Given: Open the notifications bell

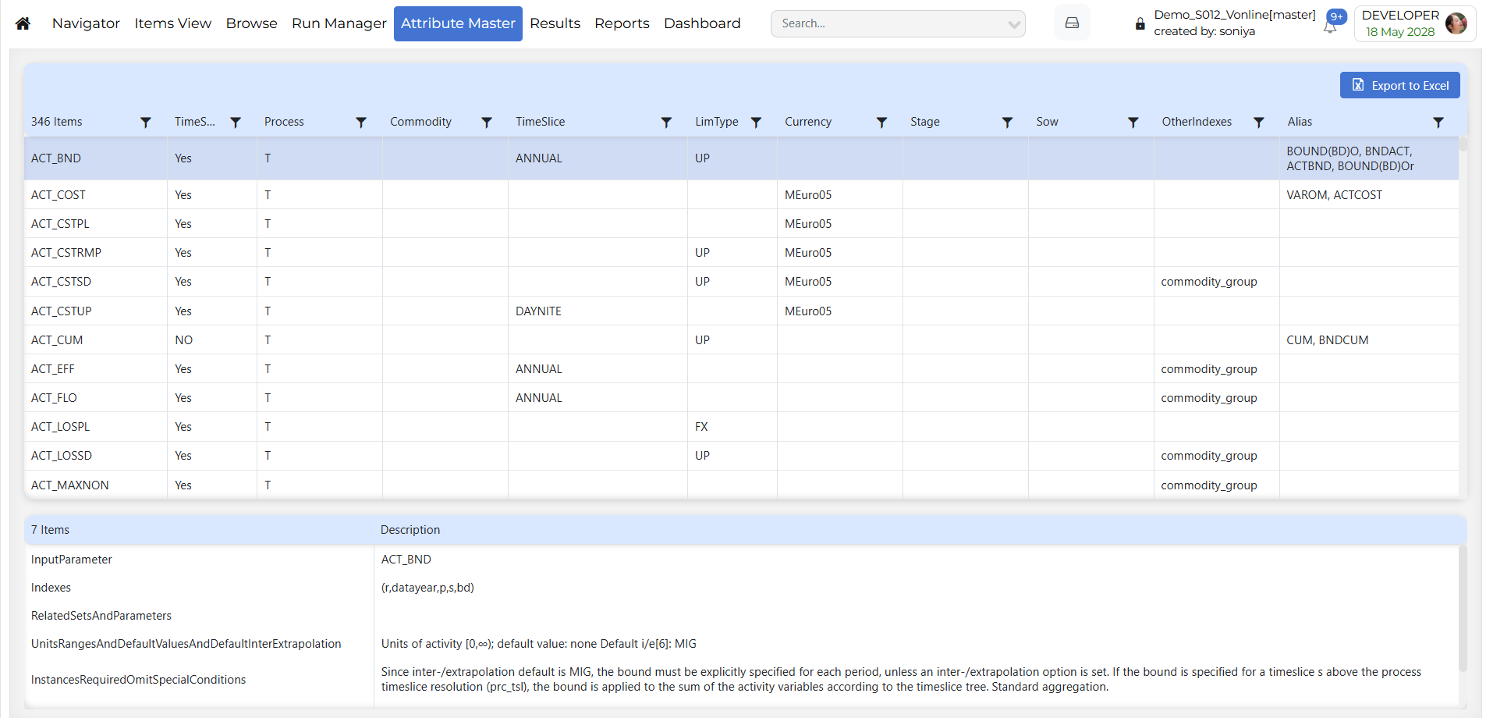Looking at the screenshot, I should [1331, 26].
